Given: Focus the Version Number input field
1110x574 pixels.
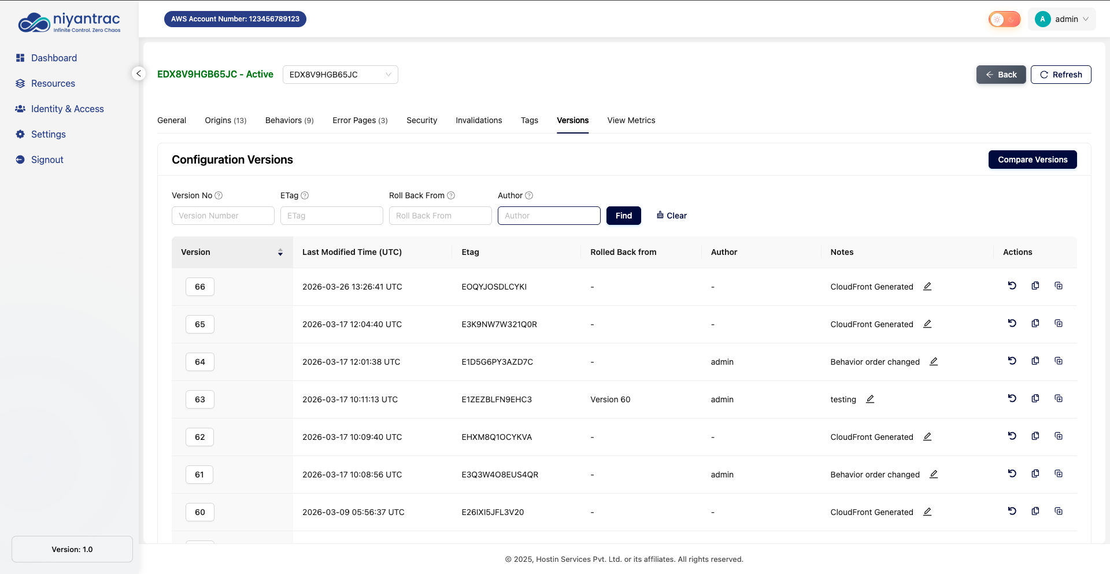Looking at the screenshot, I should point(223,216).
